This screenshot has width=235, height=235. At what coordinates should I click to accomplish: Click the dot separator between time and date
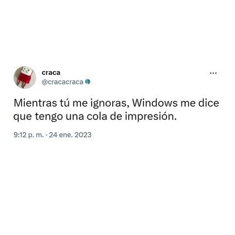[46, 135]
